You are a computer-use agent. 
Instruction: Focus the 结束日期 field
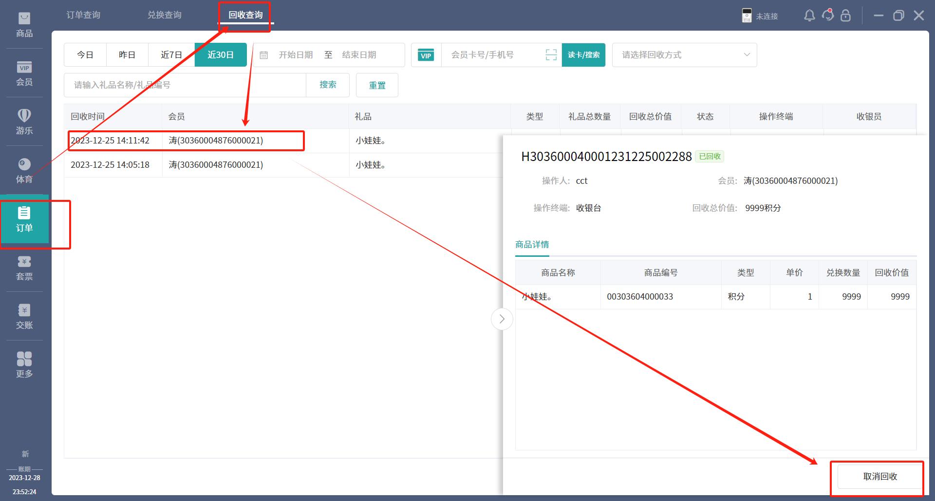pyautogui.click(x=359, y=55)
